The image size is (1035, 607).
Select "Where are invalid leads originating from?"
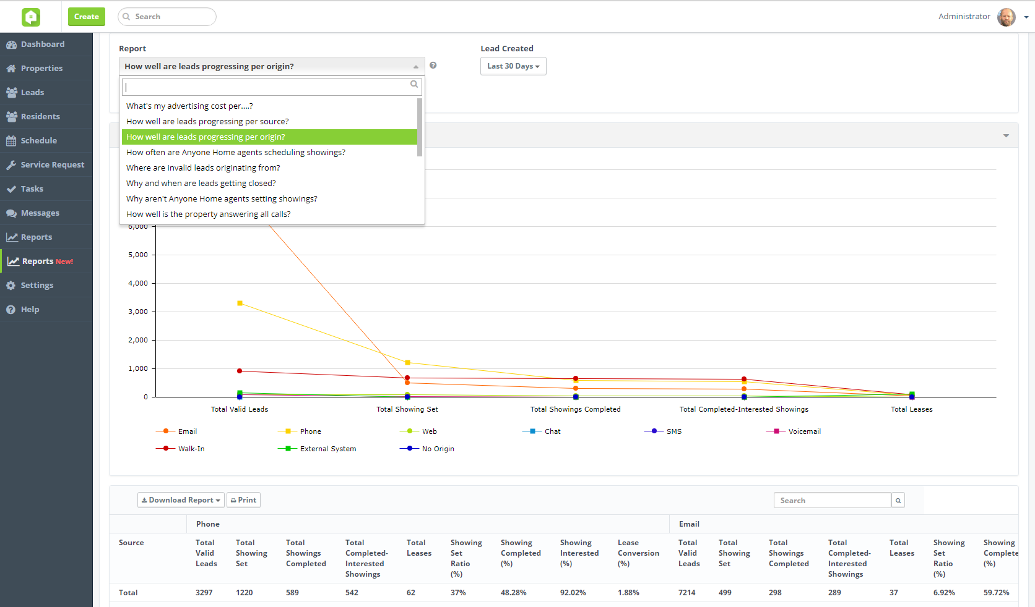269,168
